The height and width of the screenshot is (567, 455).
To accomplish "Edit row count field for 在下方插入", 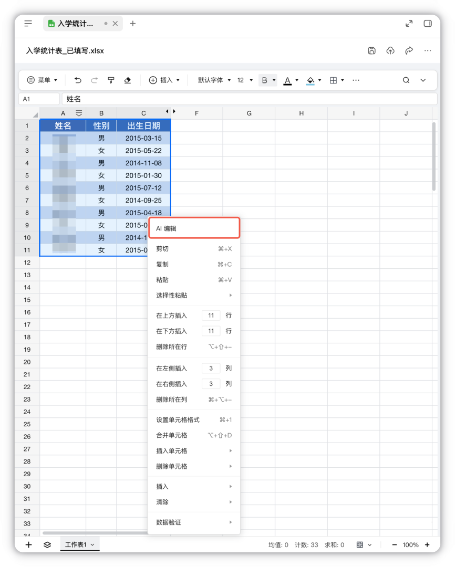I will coord(211,331).
